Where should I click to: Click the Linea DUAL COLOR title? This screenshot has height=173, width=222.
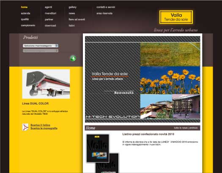click(x=35, y=104)
